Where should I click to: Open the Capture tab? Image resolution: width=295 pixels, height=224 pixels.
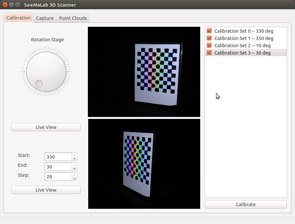tap(45, 18)
